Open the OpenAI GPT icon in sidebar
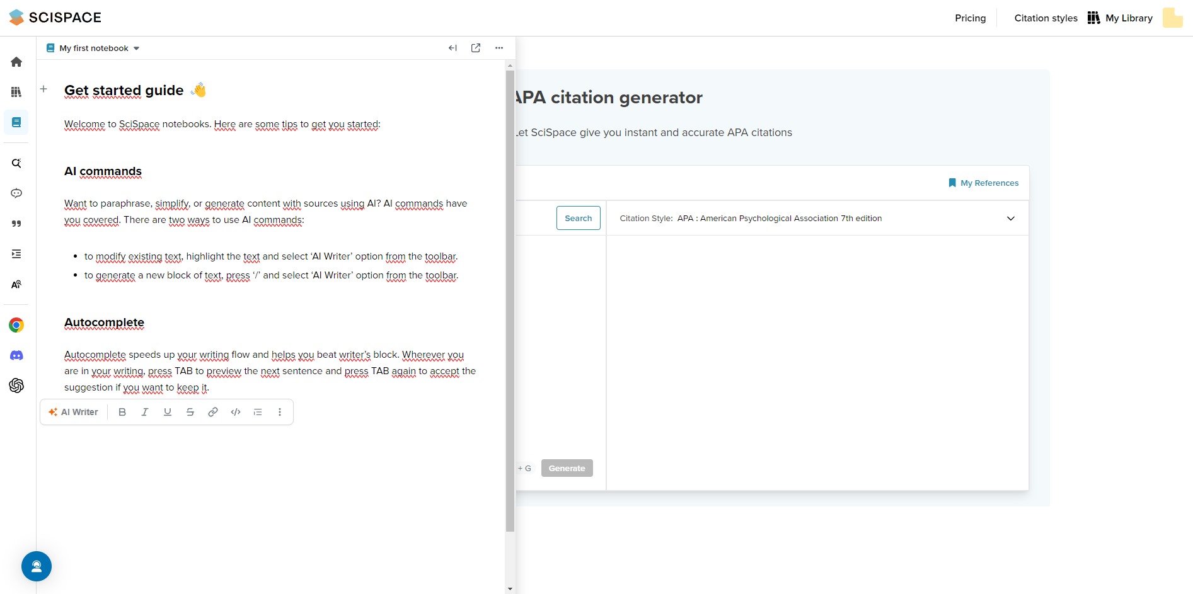The height and width of the screenshot is (594, 1193). click(x=16, y=386)
